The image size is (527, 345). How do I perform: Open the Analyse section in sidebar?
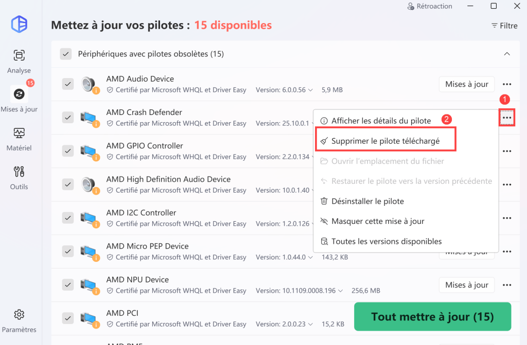point(19,62)
